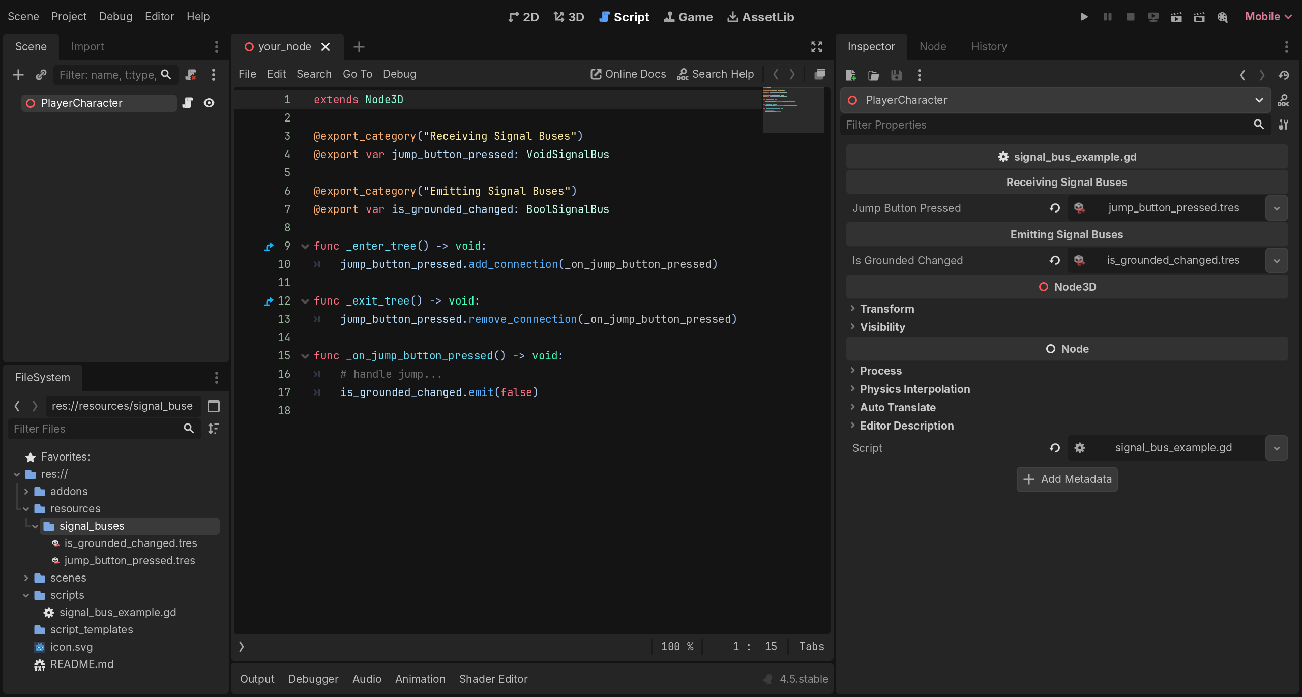
Task: Revert the Jump Button Pressed property
Action: pyautogui.click(x=1055, y=208)
